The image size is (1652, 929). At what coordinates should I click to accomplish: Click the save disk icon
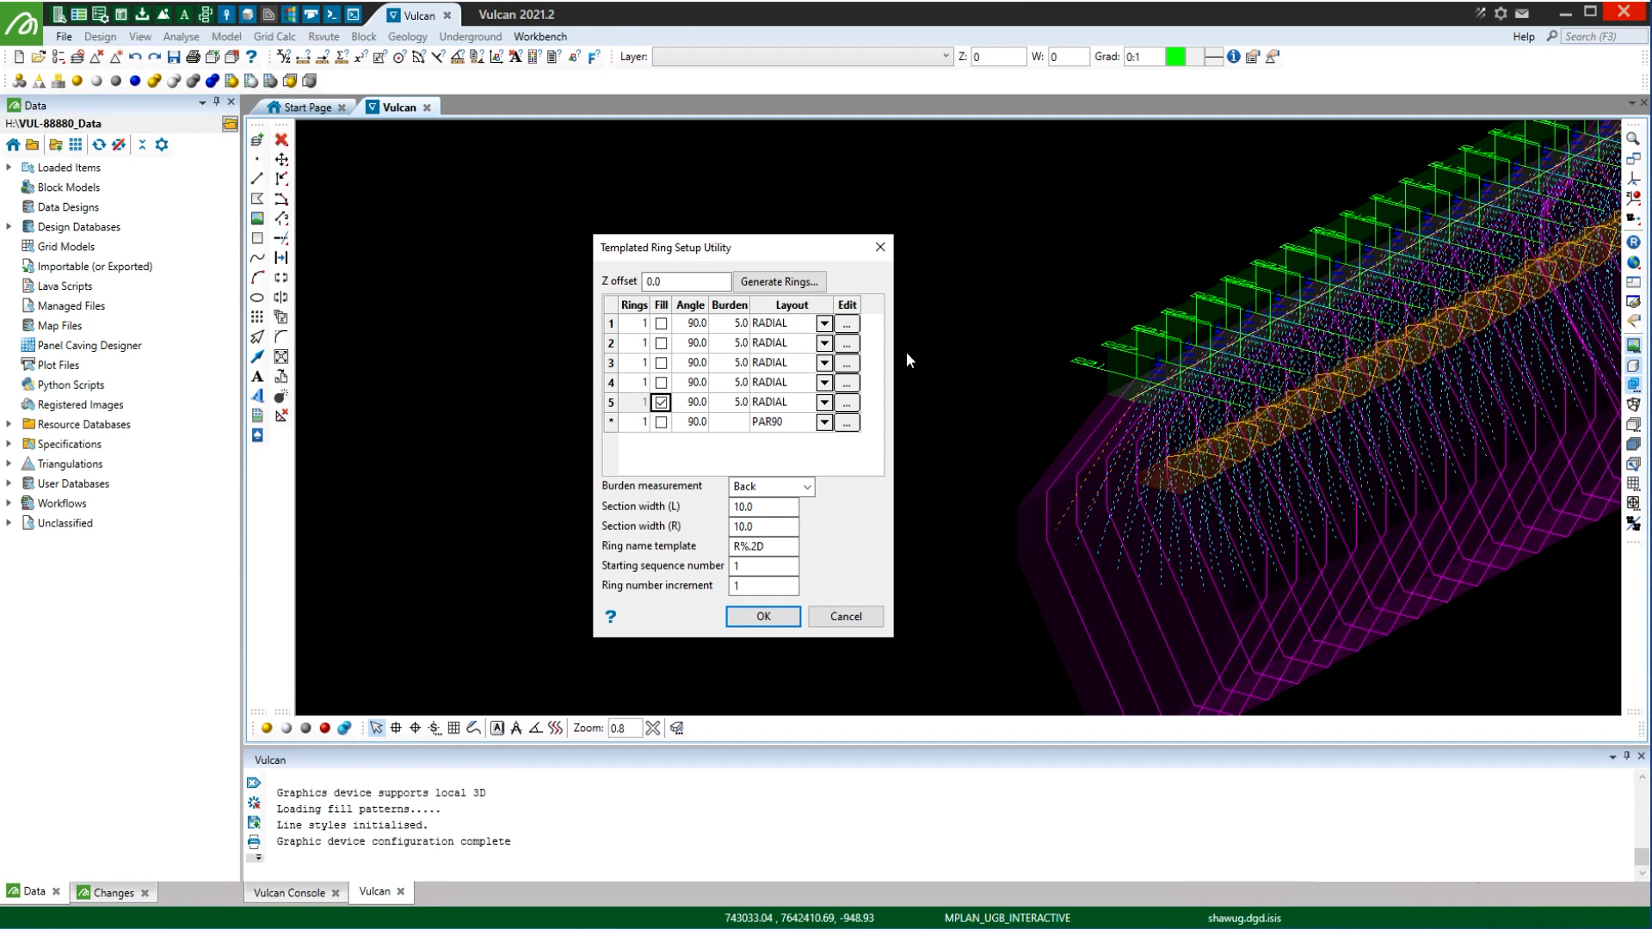[174, 57]
